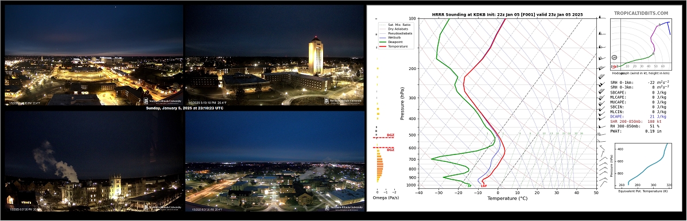
Task: Click the NIU logo on the tower webcam
Action: click(343, 101)
